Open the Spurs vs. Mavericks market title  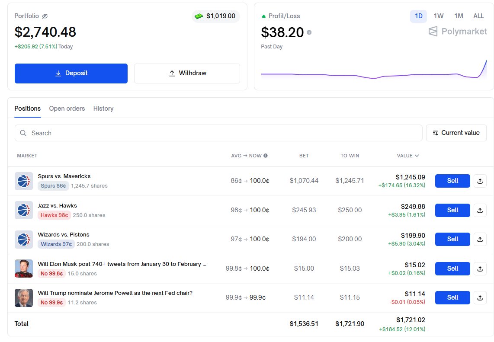coord(64,176)
